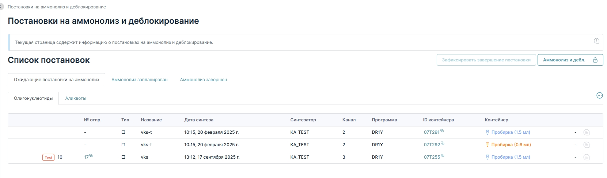Click the note icon in the 07T292 row
The width and height of the screenshot is (607, 178).
pyautogui.click(x=587, y=145)
